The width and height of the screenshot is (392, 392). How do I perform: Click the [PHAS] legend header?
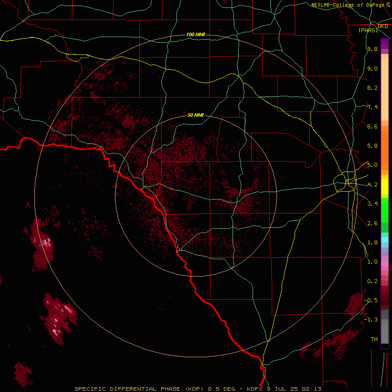[x=368, y=30]
